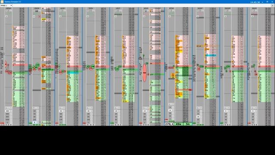Toggle the checkbox beside volume 300 in MTLR
275x155 pixels.
tap(11, 111)
